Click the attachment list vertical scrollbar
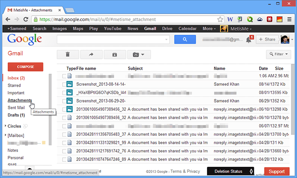 tap(292, 99)
